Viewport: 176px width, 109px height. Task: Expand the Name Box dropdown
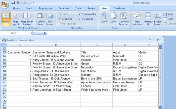pos(29,33)
